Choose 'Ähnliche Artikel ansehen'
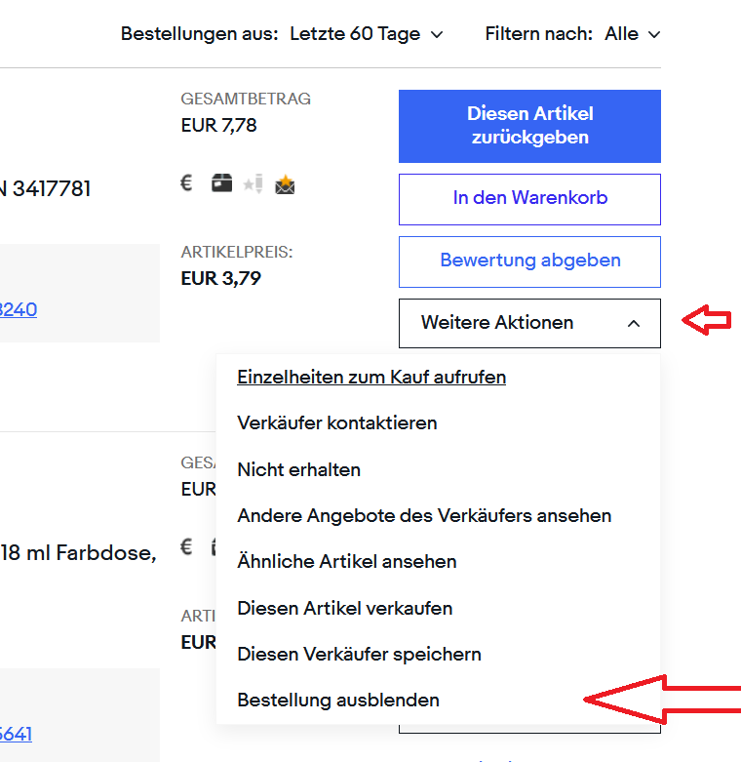This screenshot has width=741, height=762. [x=347, y=562]
